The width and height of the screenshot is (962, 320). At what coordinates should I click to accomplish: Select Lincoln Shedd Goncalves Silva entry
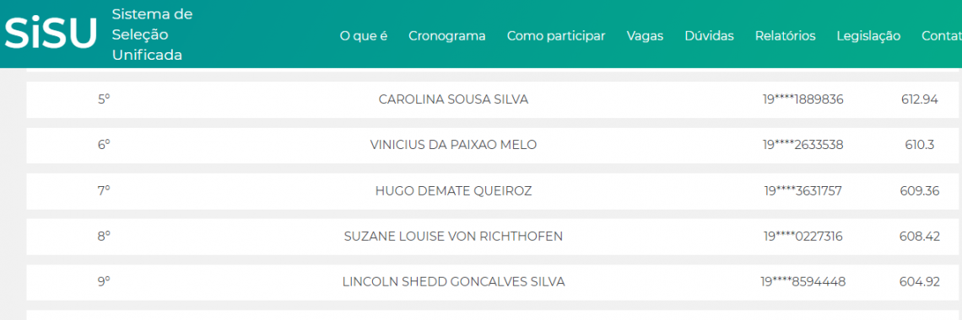(491, 282)
